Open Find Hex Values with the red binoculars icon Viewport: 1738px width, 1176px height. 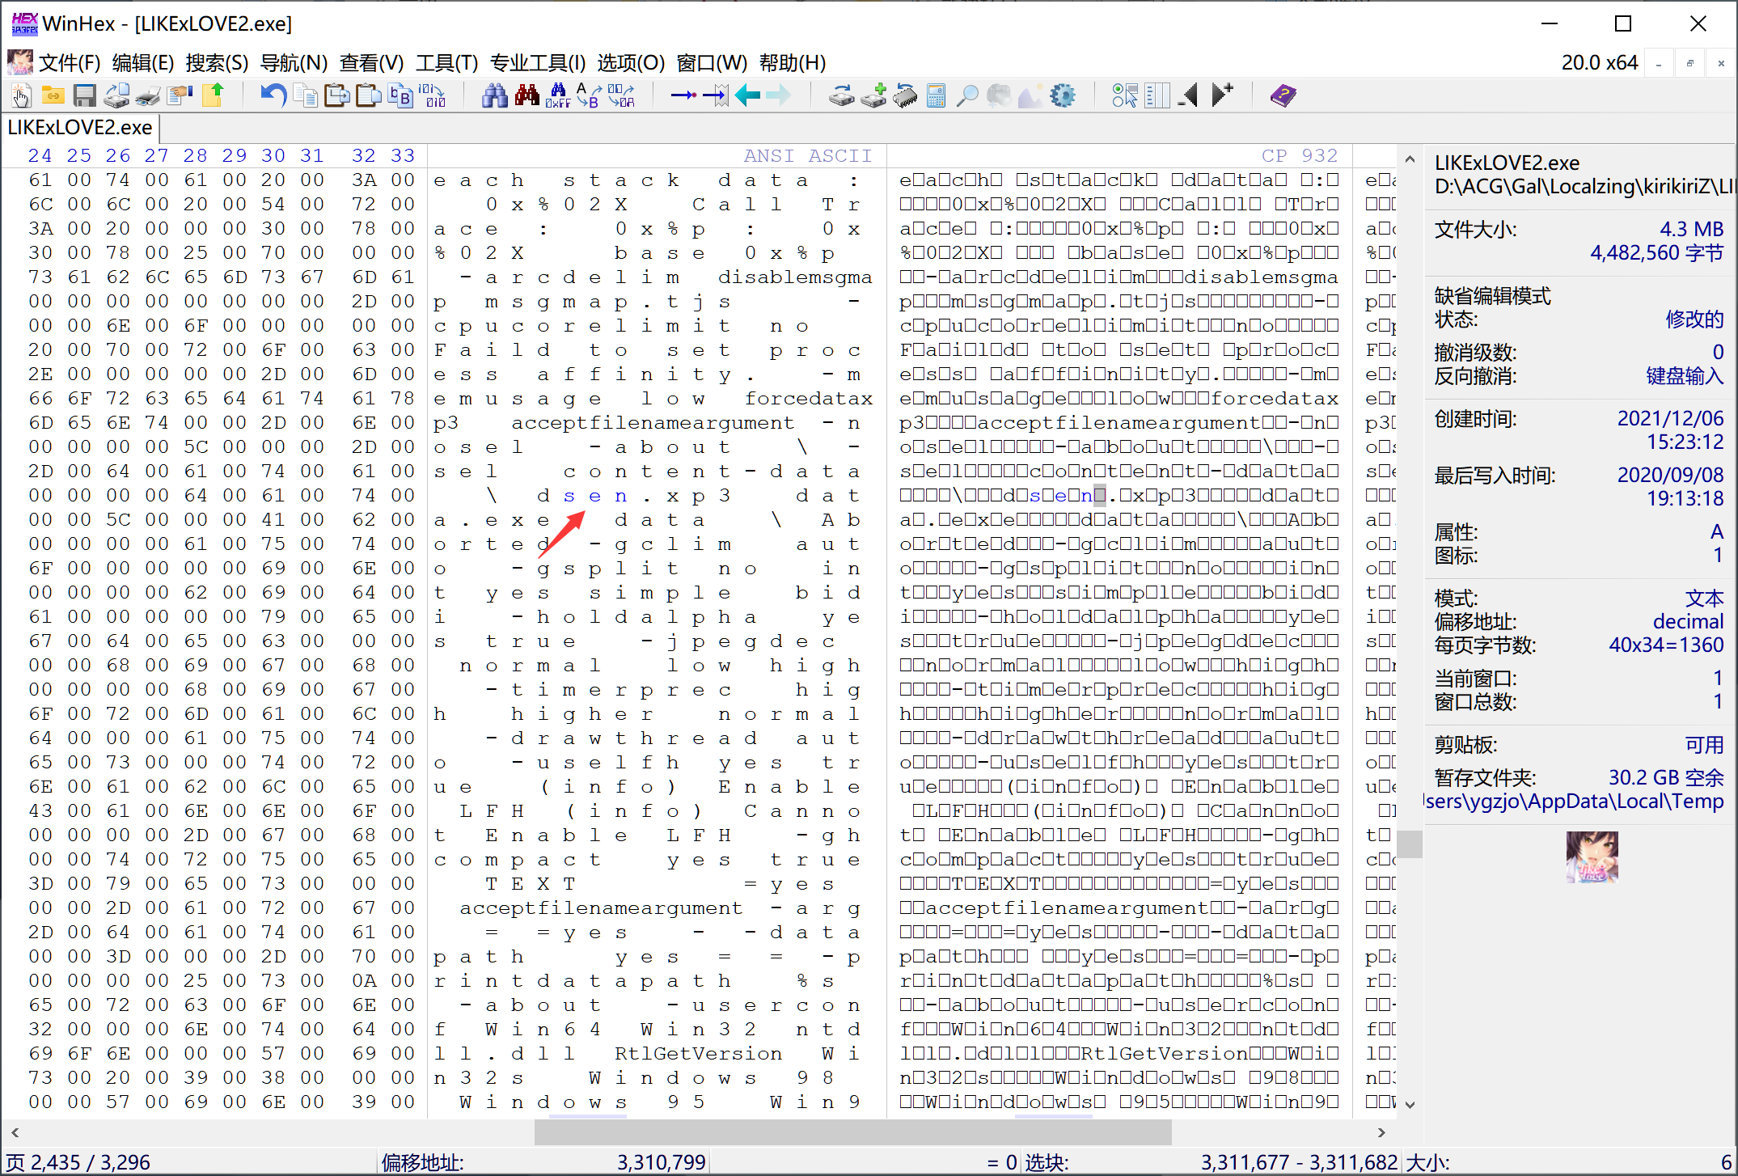click(x=526, y=96)
